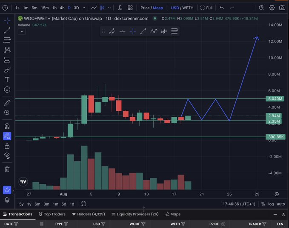Add a symbol to compare with the plus icon
This screenshot has height=228, width=289.
click(5, 8)
